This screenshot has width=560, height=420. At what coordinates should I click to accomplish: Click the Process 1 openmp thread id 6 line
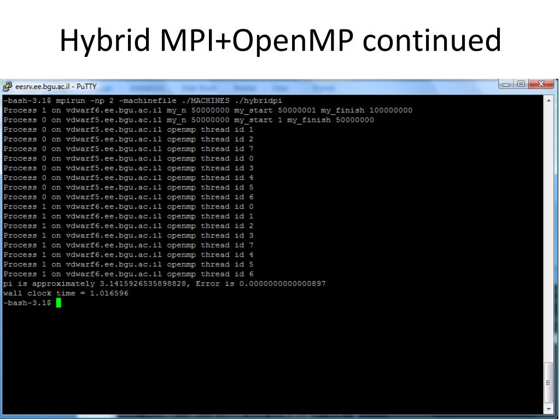pos(128,275)
